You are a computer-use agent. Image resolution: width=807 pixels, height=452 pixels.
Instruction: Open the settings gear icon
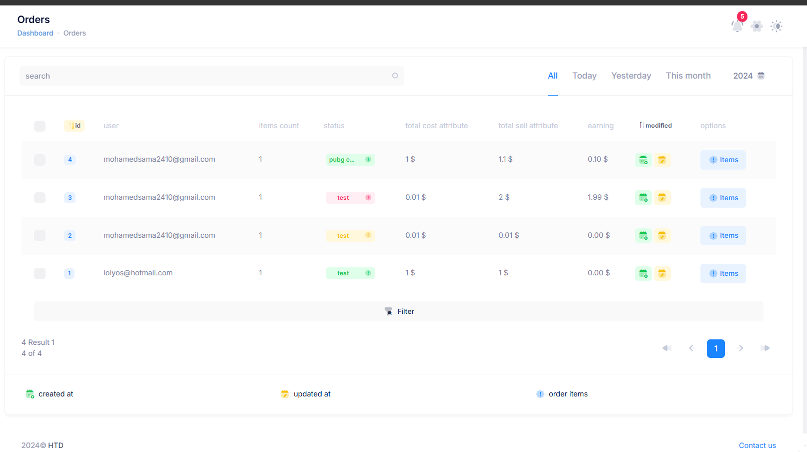point(756,26)
